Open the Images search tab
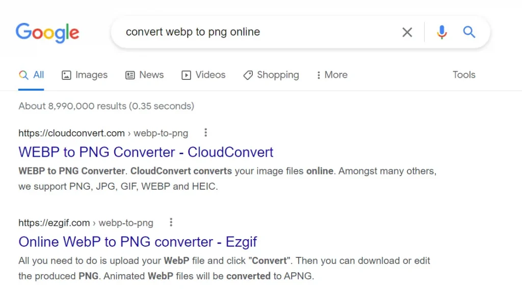The image size is (522, 291). point(85,75)
